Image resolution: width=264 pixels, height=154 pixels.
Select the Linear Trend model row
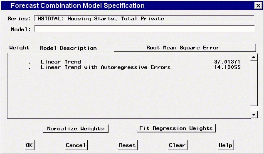[129, 62]
